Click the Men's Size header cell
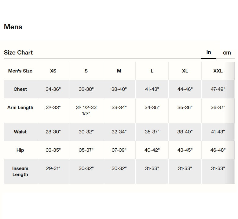The height and width of the screenshot is (219, 238). pyautogui.click(x=20, y=71)
